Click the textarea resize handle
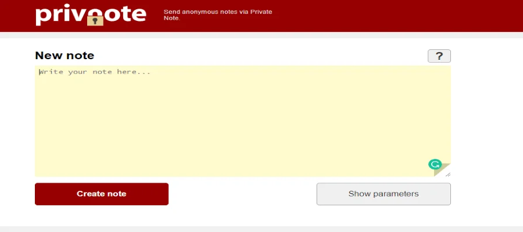The width and height of the screenshot is (523, 232). [x=448, y=174]
